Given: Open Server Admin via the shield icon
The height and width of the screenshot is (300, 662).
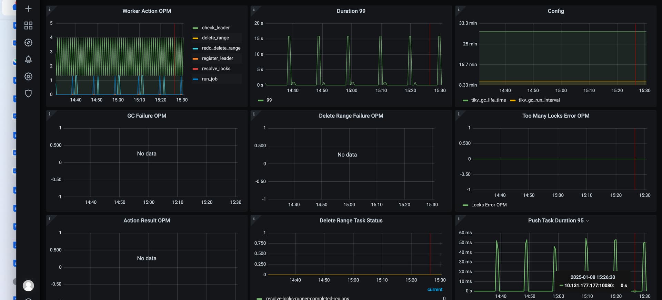Looking at the screenshot, I should point(28,94).
